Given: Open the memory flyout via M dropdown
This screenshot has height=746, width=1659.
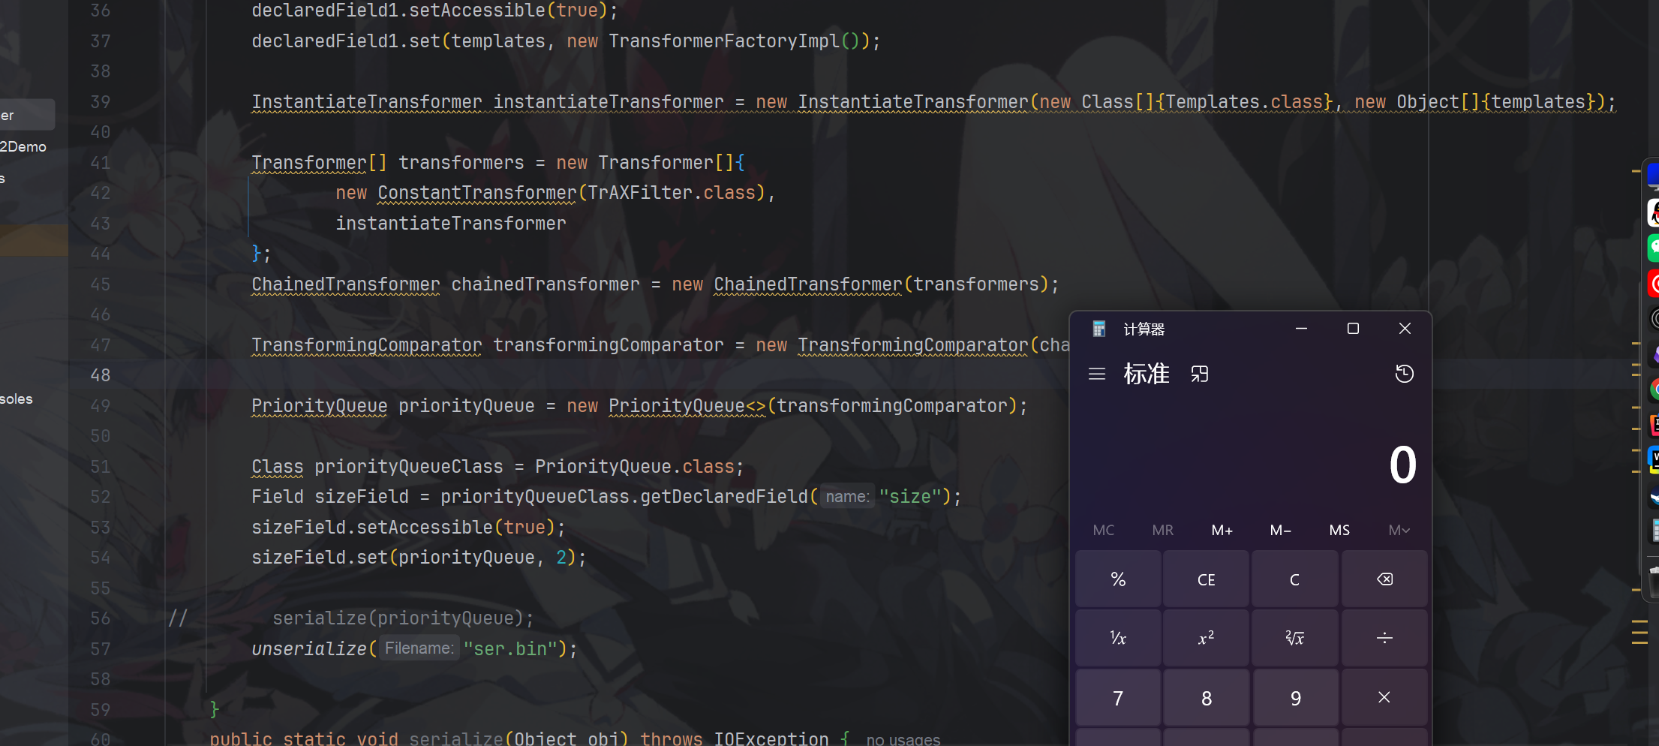Looking at the screenshot, I should point(1399,530).
